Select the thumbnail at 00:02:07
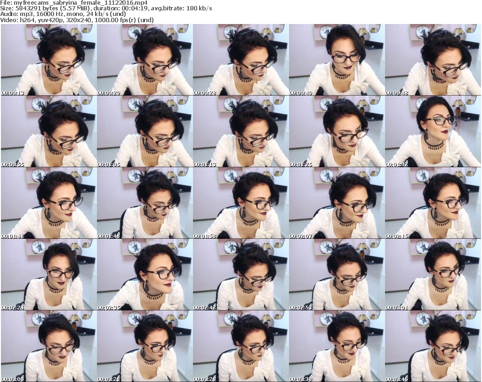 337,203
